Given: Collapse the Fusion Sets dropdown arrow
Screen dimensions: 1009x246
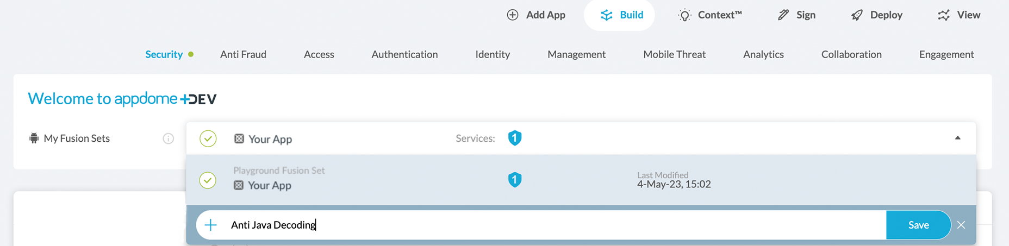Looking at the screenshot, I should pyautogui.click(x=957, y=138).
